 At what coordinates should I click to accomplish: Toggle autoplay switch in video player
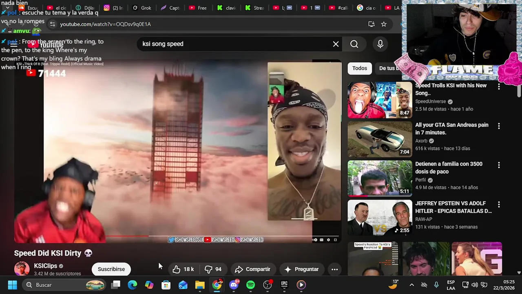pyautogui.click(x=315, y=240)
